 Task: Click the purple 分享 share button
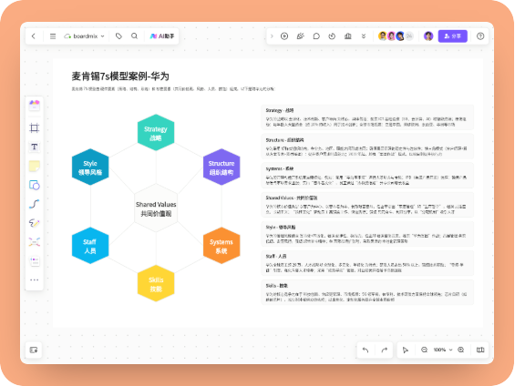[453, 36]
